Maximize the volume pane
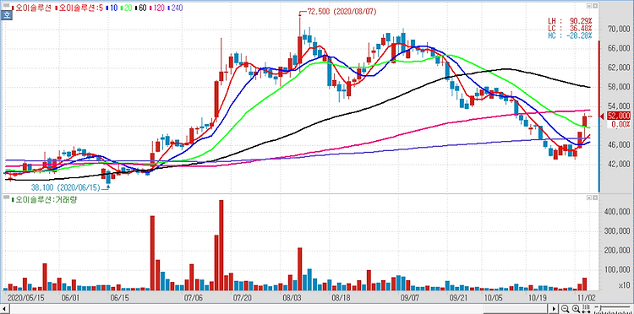Screen dimensions: 634x314 (x=589, y=198)
